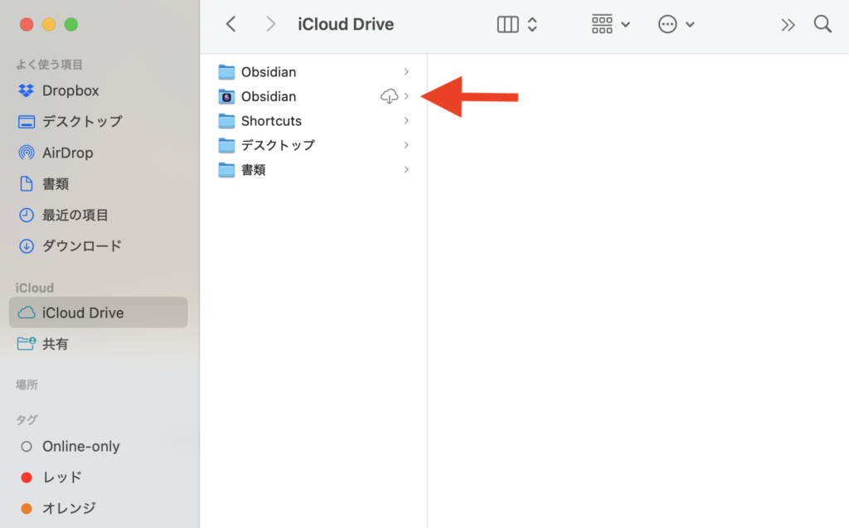Select the Obsidian app folder with purple icon

(268, 97)
